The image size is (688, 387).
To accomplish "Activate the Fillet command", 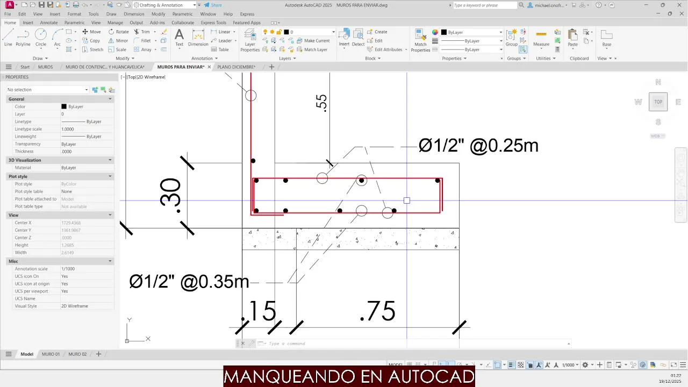I will coord(142,40).
